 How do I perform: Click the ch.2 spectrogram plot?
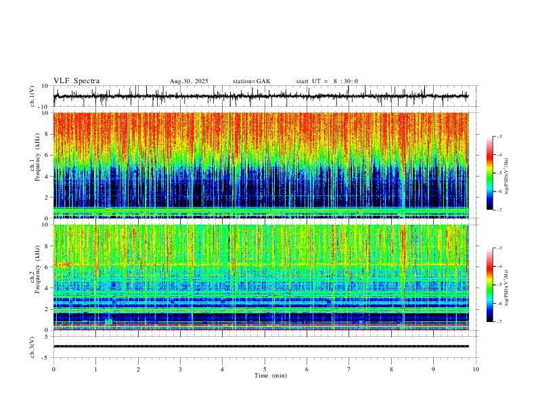(261, 277)
